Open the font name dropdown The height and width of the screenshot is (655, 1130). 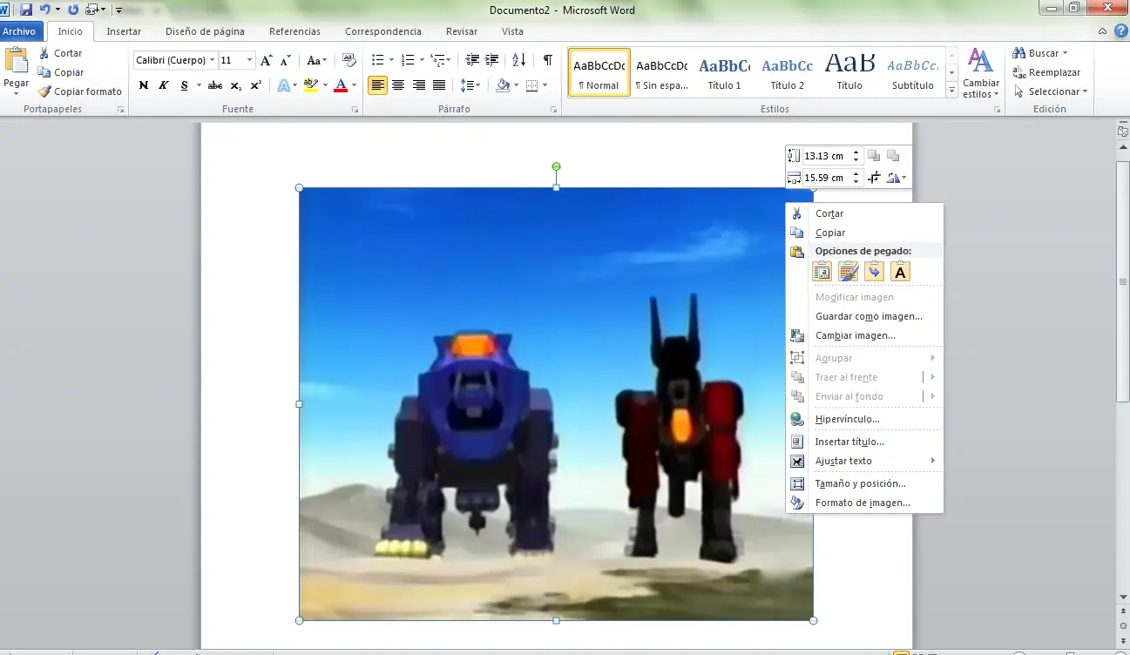pos(213,60)
